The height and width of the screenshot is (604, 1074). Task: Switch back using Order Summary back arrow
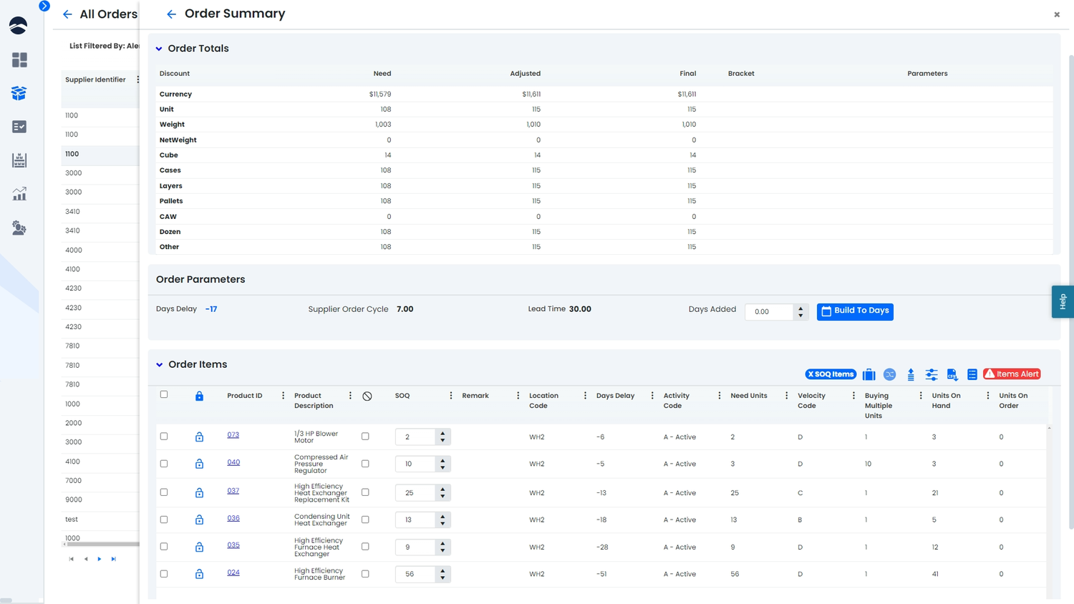(171, 14)
